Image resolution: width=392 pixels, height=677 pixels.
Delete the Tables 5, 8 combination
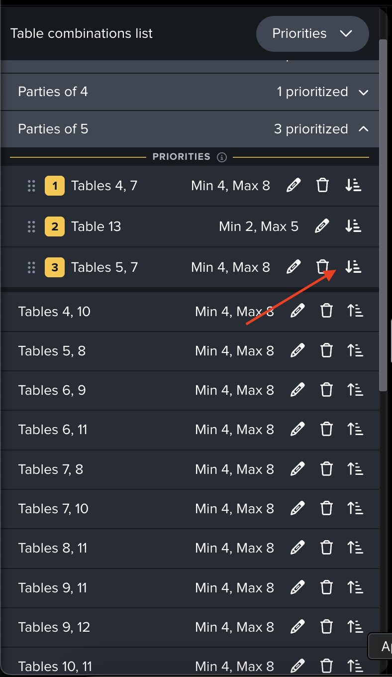(326, 351)
